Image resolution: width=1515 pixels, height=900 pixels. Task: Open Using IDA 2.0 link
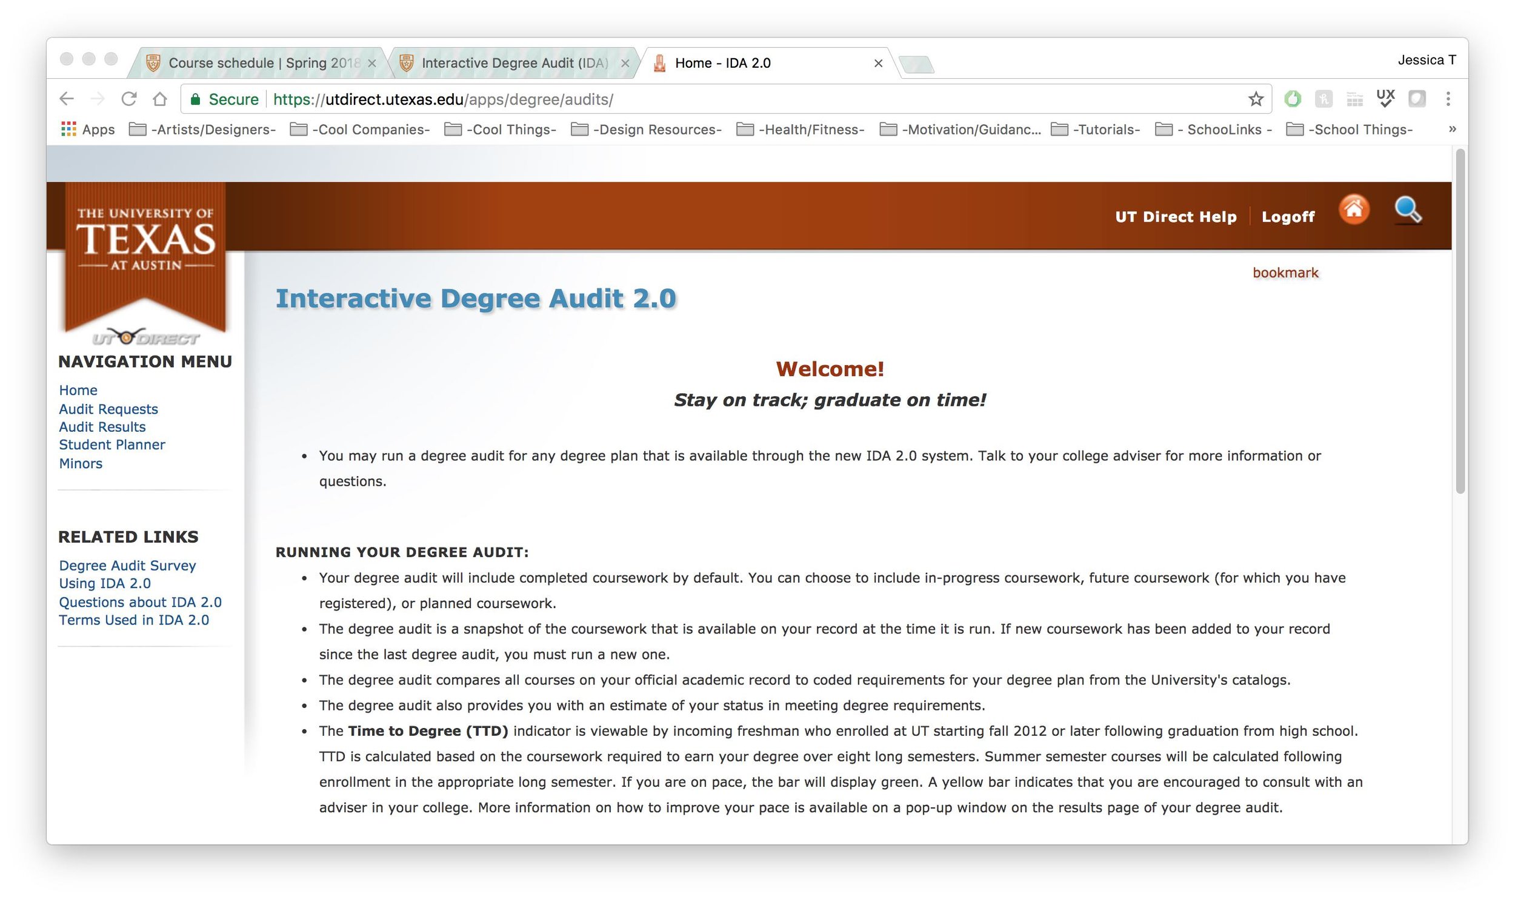105,583
